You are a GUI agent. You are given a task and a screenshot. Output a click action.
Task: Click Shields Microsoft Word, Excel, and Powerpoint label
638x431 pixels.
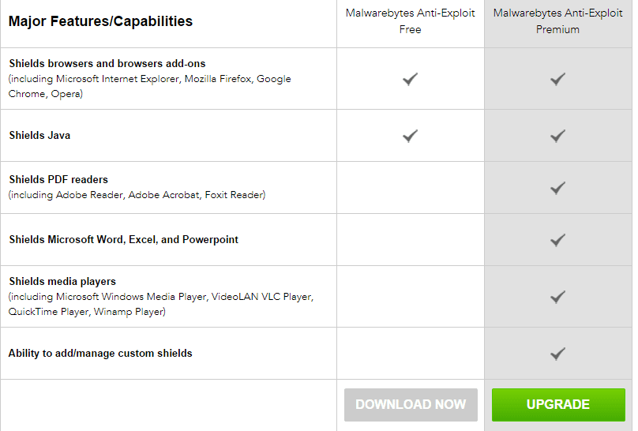(123, 239)
